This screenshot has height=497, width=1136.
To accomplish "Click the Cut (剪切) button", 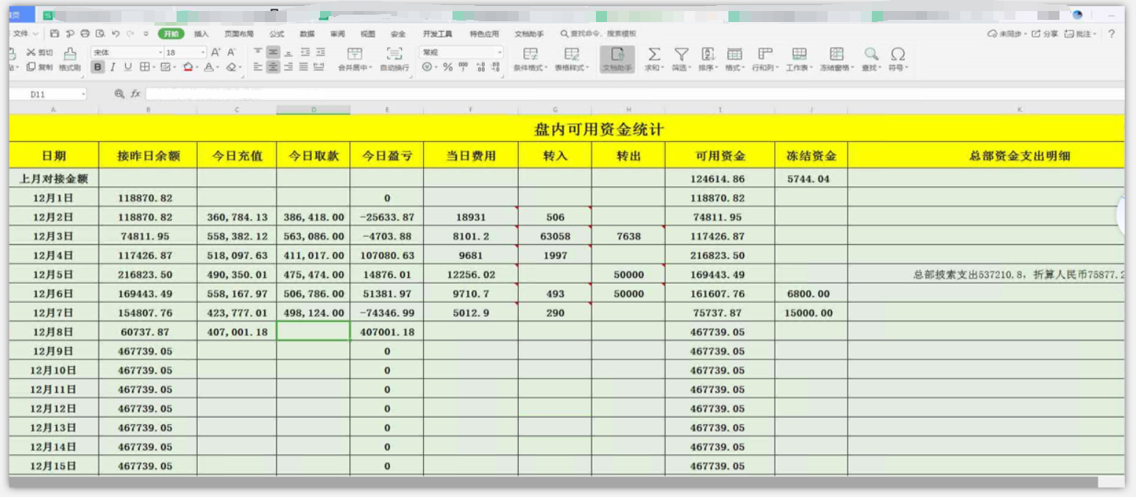I will pyautogui.click(x=40, y=52).
